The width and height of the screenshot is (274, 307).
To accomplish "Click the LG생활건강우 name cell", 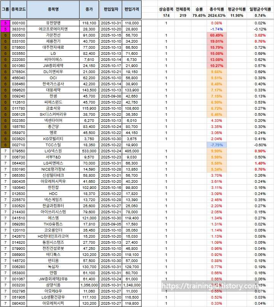I will (53, 297).
